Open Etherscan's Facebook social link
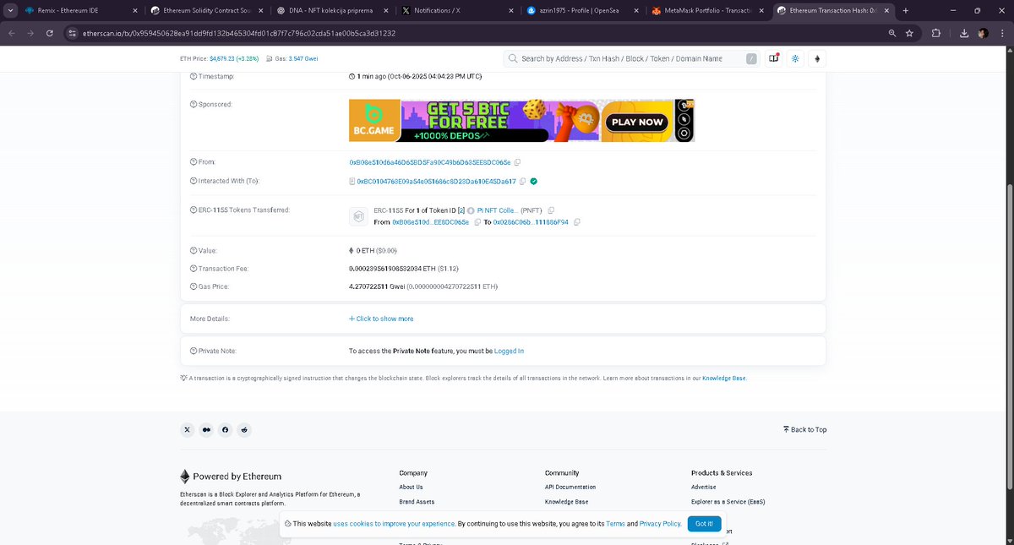This screenshot has height=545, width=1014. tap(225, 429)
